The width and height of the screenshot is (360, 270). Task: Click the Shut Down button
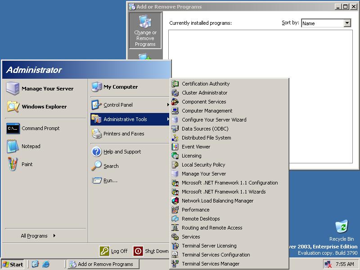pos(151,251)
